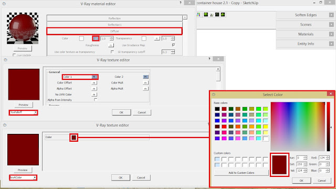Enable Alpha from Intensity checkbox
This screenshot has width=336, height=189.
[x=96, y=100]
